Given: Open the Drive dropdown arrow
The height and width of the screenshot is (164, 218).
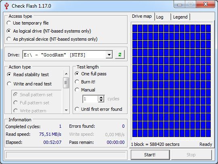Looking at the screenshot, I should pos(109,55).
